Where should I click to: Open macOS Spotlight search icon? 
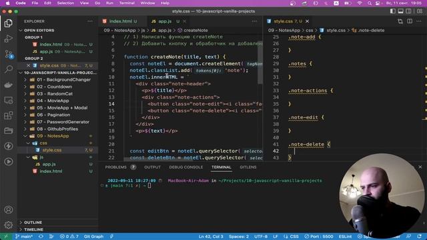369,3
